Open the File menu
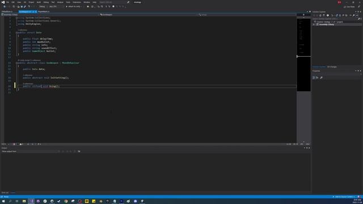Screen dimensions: 363x204 7,2
